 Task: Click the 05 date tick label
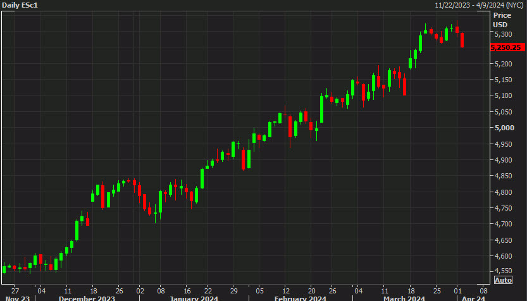tap(260, 291)
